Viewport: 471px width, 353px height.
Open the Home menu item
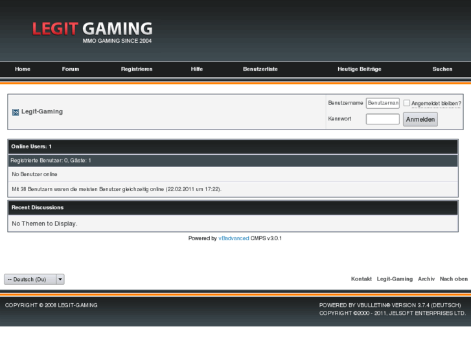coord(23,69)
